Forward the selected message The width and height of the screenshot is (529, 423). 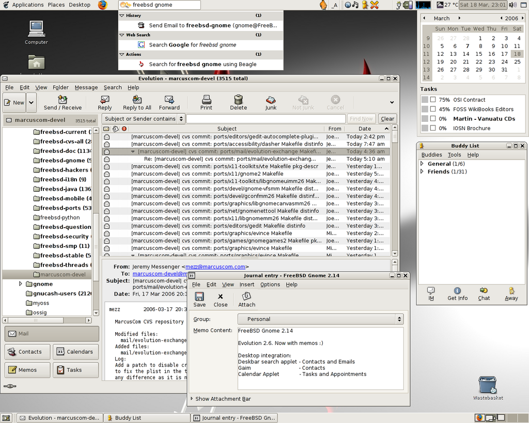169,103
